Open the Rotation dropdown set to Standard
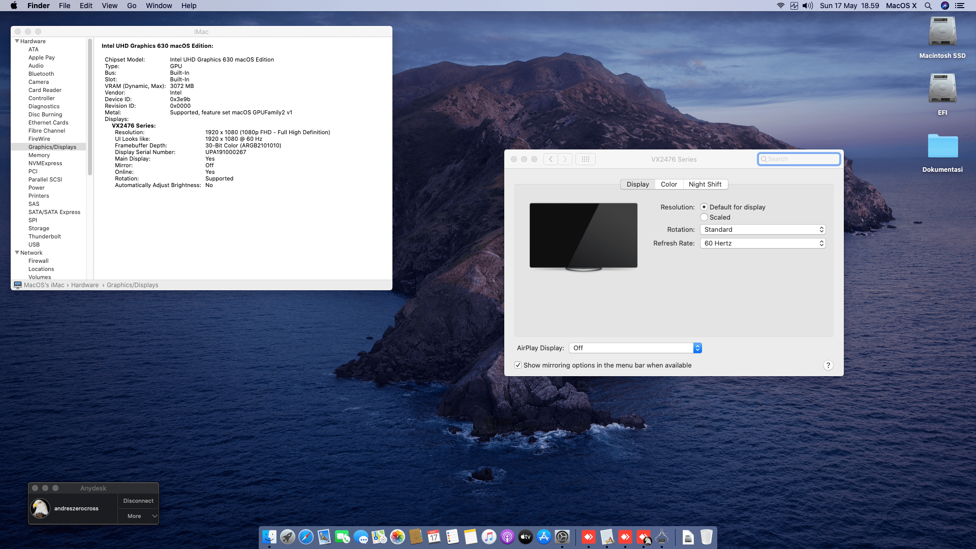 (x=762, y=230)
